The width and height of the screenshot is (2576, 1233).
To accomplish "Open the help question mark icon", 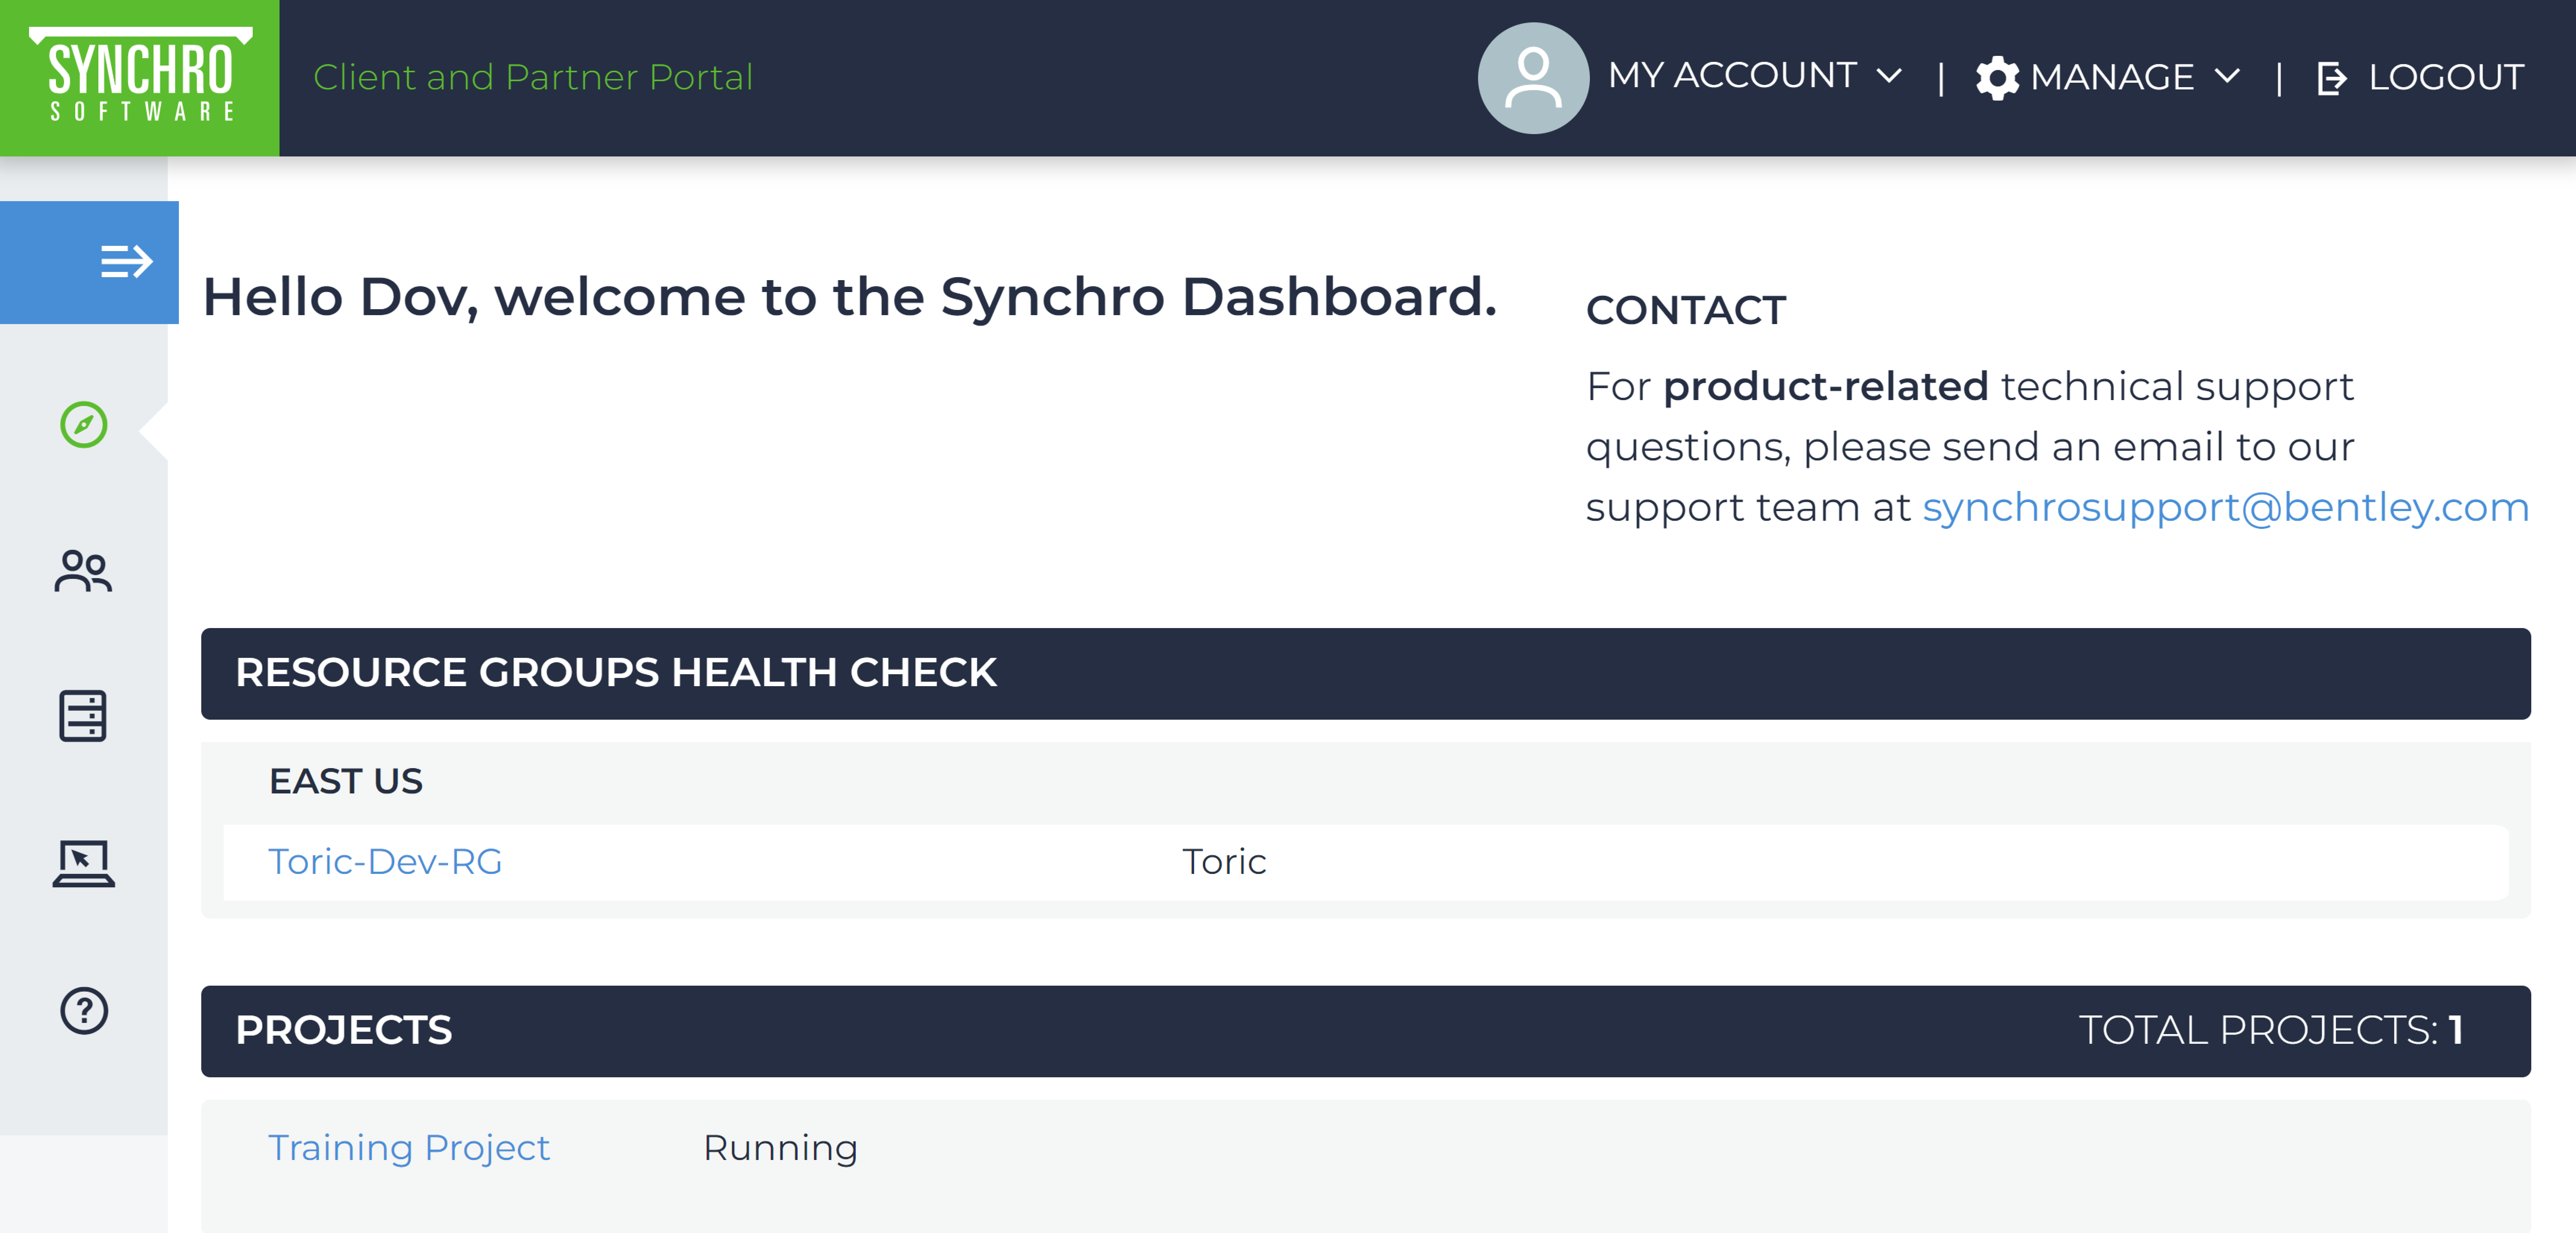I will [x=84, y=1010].
